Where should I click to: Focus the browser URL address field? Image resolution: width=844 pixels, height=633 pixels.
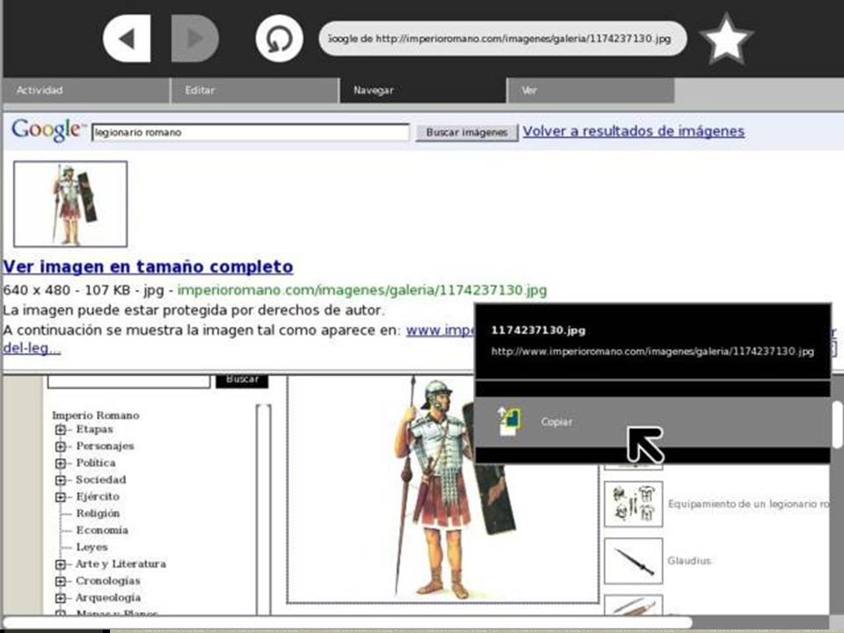[x=502, y=39]
